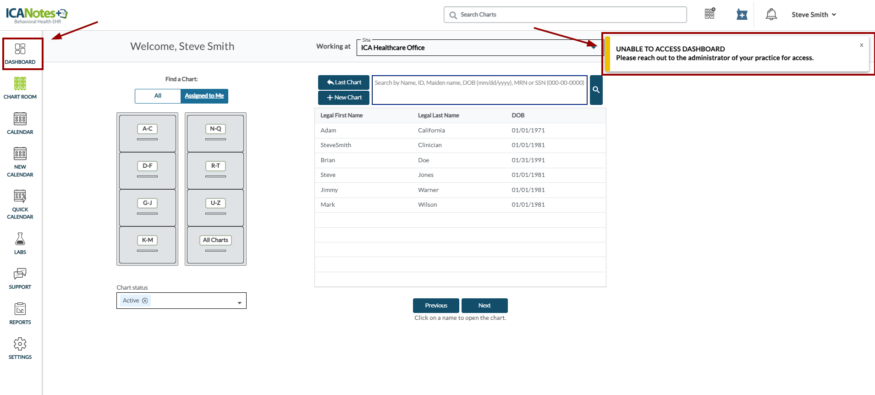Open the Dashboard from the sidebar
The width and height of the screenshot is (875, 395).
point(20,54)
